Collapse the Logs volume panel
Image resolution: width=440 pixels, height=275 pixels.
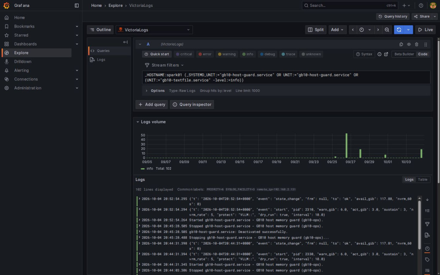(137, 122)
